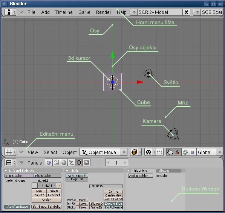Open the File menu
This screenshot has height=213, width=225.
click(x=31, y=12)
